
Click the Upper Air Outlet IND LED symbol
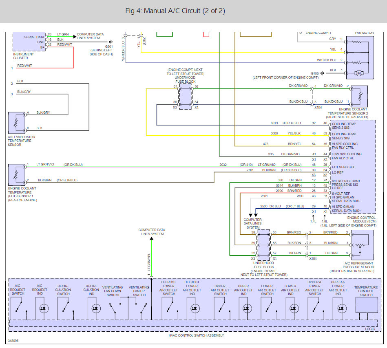click(247, 308)
